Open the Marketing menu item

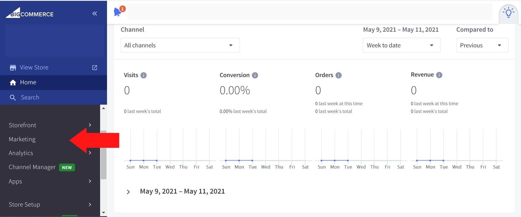[x=22, y=139]
